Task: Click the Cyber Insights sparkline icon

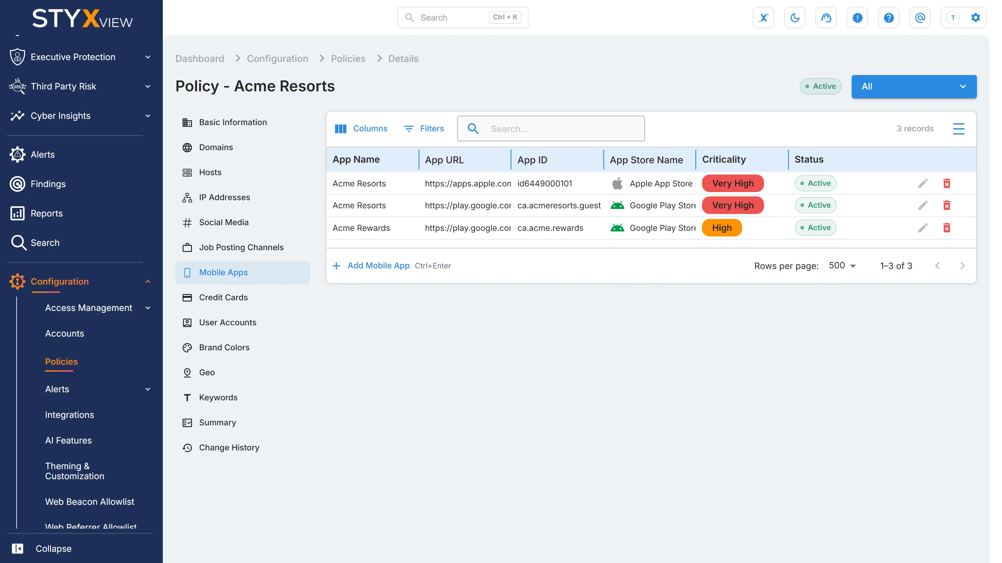Action: [x=18, y=116]
